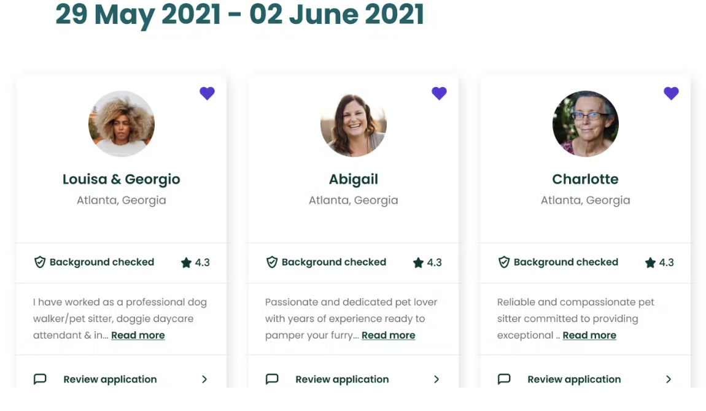The image size is (706, 411).
Task: Click the 4.3 star on Charlotte's card
Action: 650,263
